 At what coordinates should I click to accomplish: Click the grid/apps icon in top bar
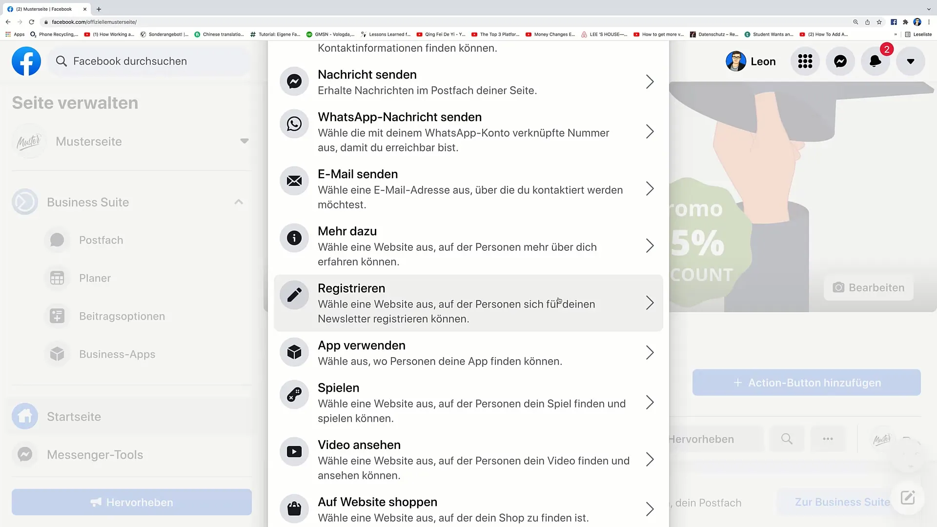(x=805, y=61)
